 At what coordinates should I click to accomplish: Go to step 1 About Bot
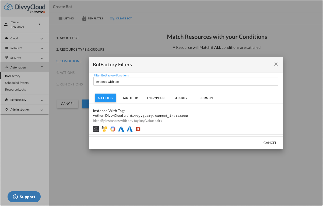[x=68, y=38]
